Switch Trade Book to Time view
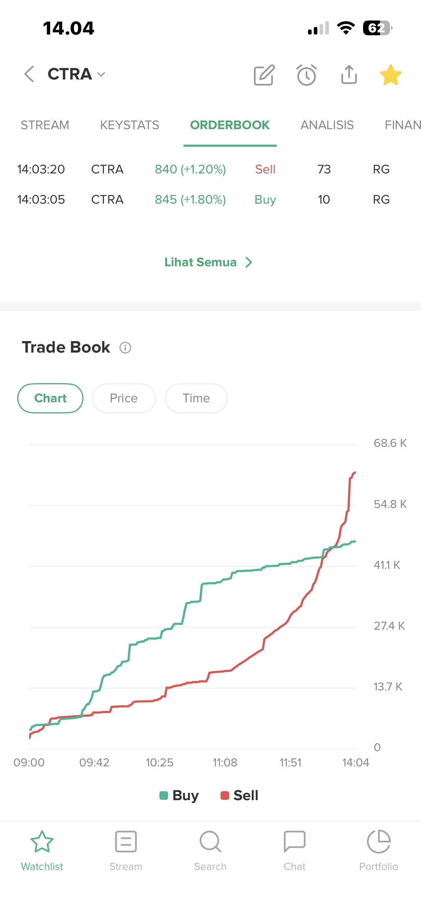Viewport: 421px width, 911px height. point(196,398)
